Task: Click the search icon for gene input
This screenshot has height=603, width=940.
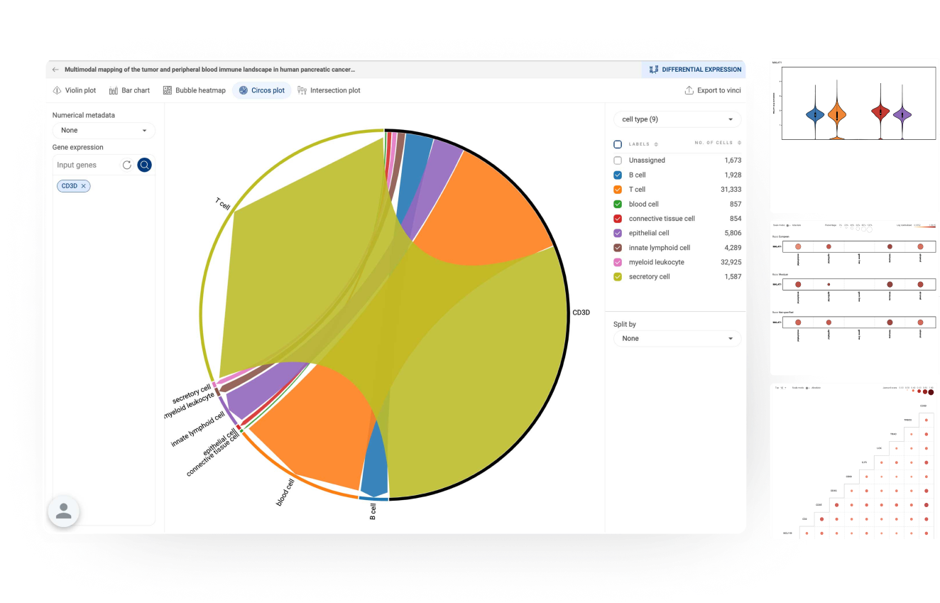Action: [145, 165]
